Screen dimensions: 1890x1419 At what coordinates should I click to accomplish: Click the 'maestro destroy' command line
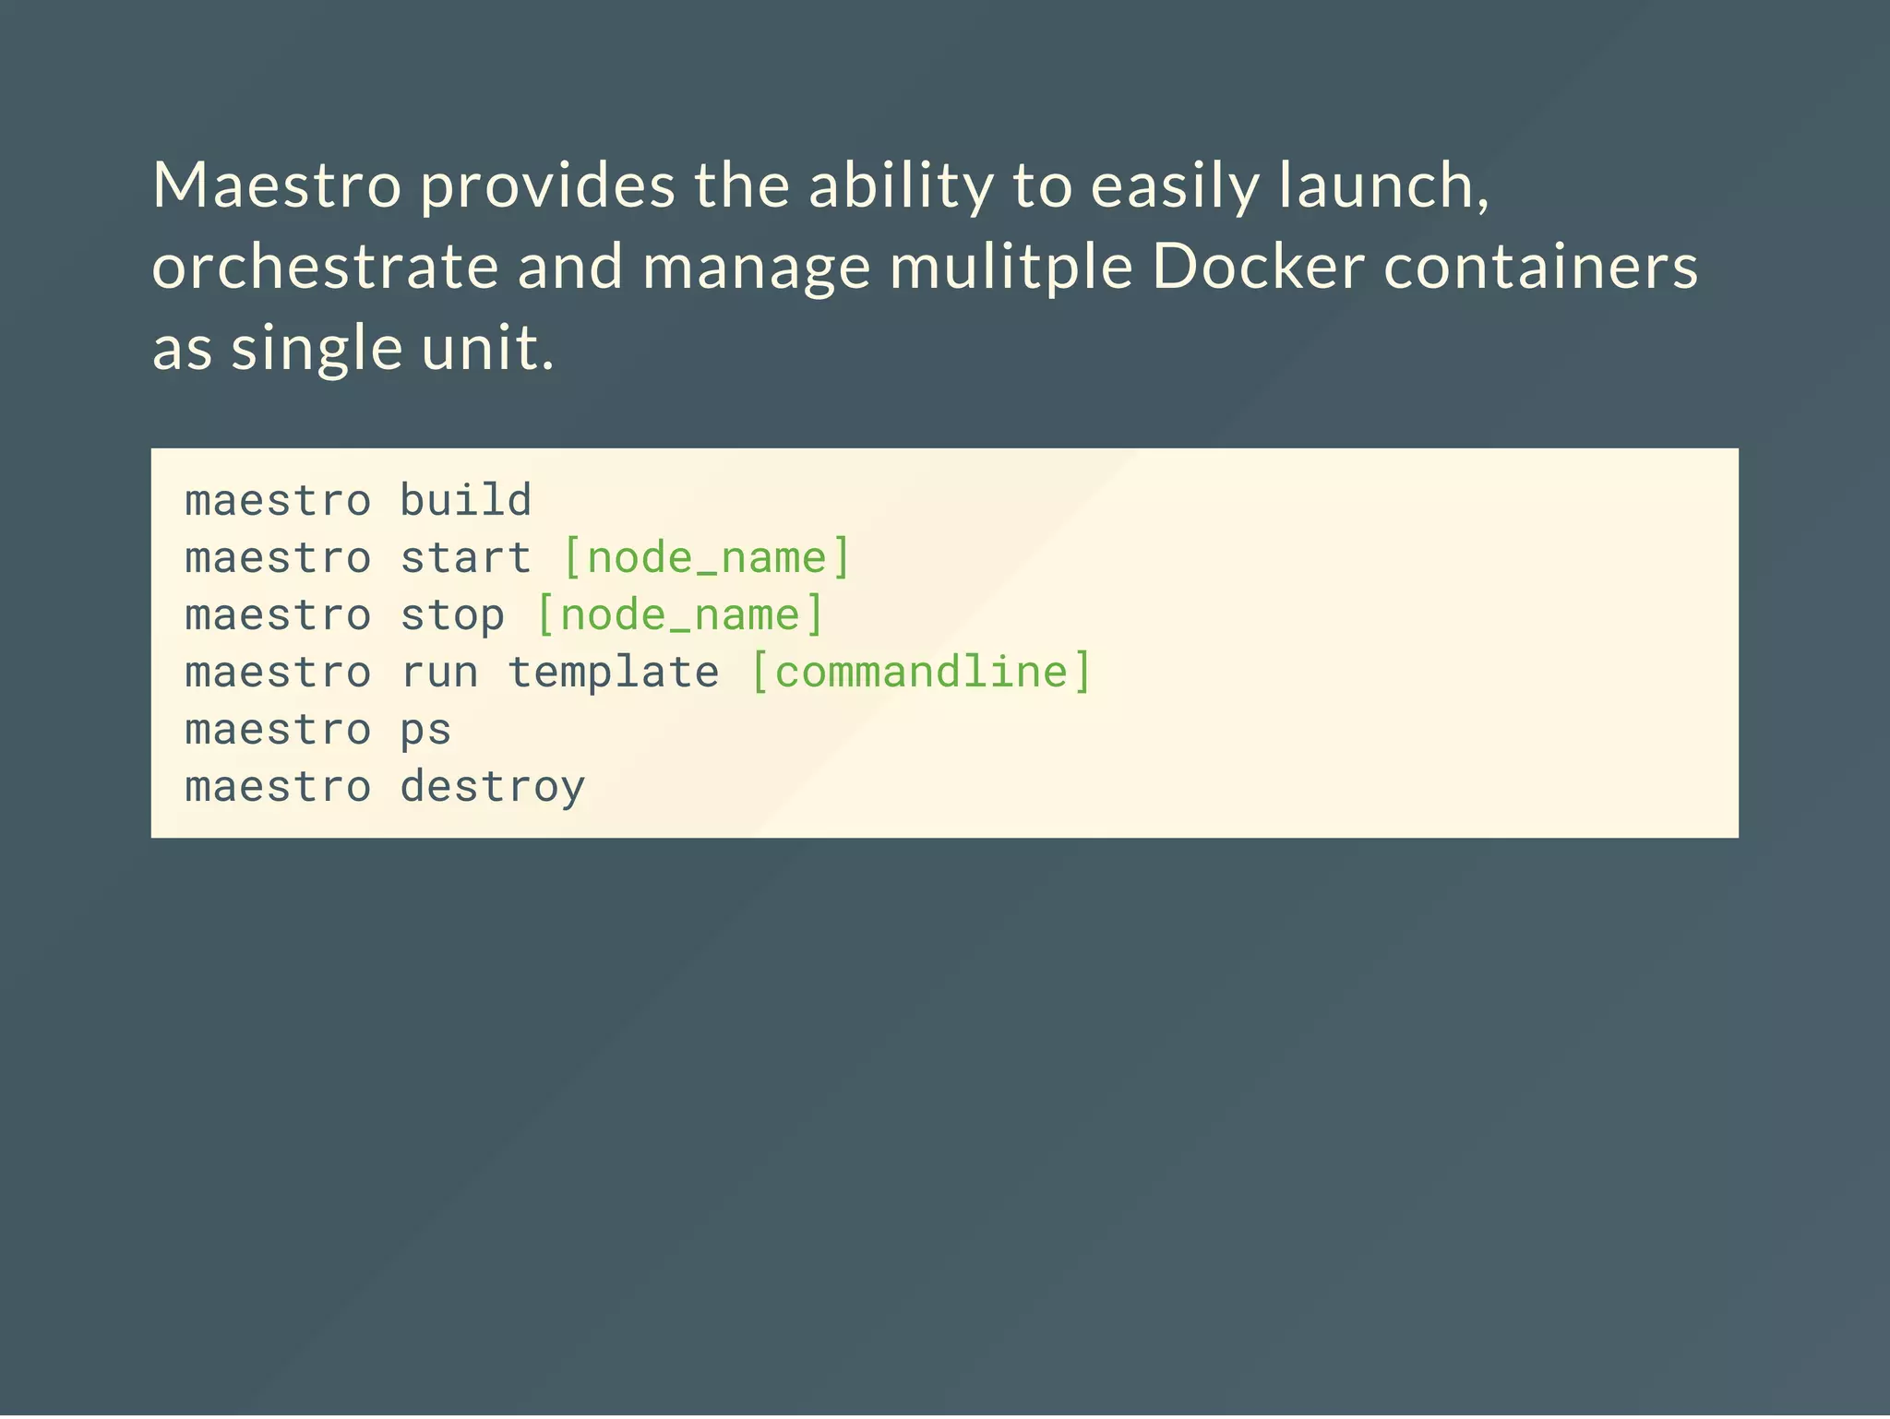point(385,787)
